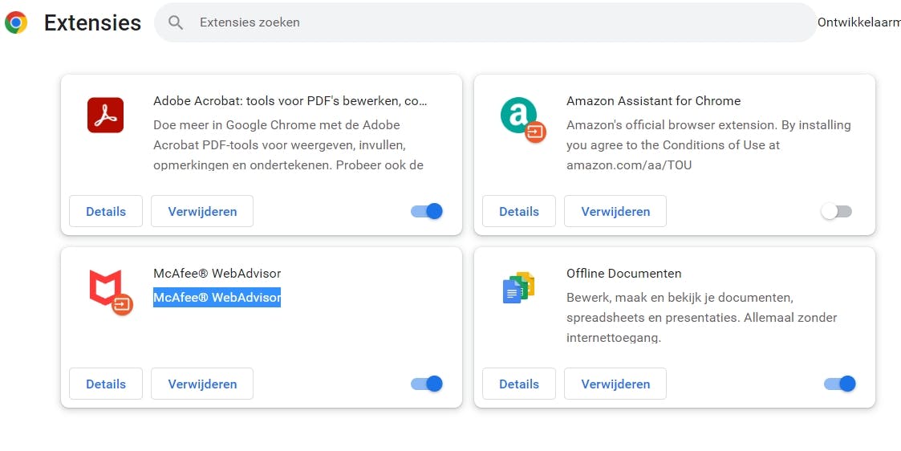Open Details for McAfee WebAdvisor
This screenshot has width=901, height=451.
click(106, 384)
